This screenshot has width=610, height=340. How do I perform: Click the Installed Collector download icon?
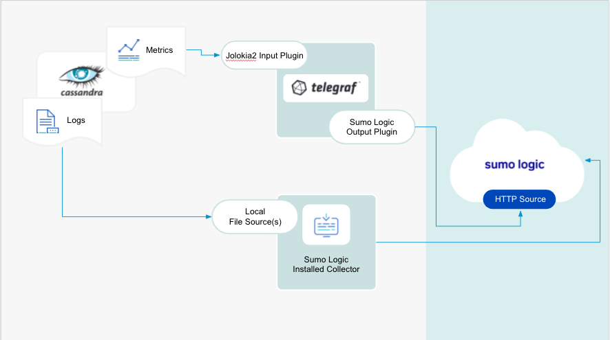coord(326,225)
